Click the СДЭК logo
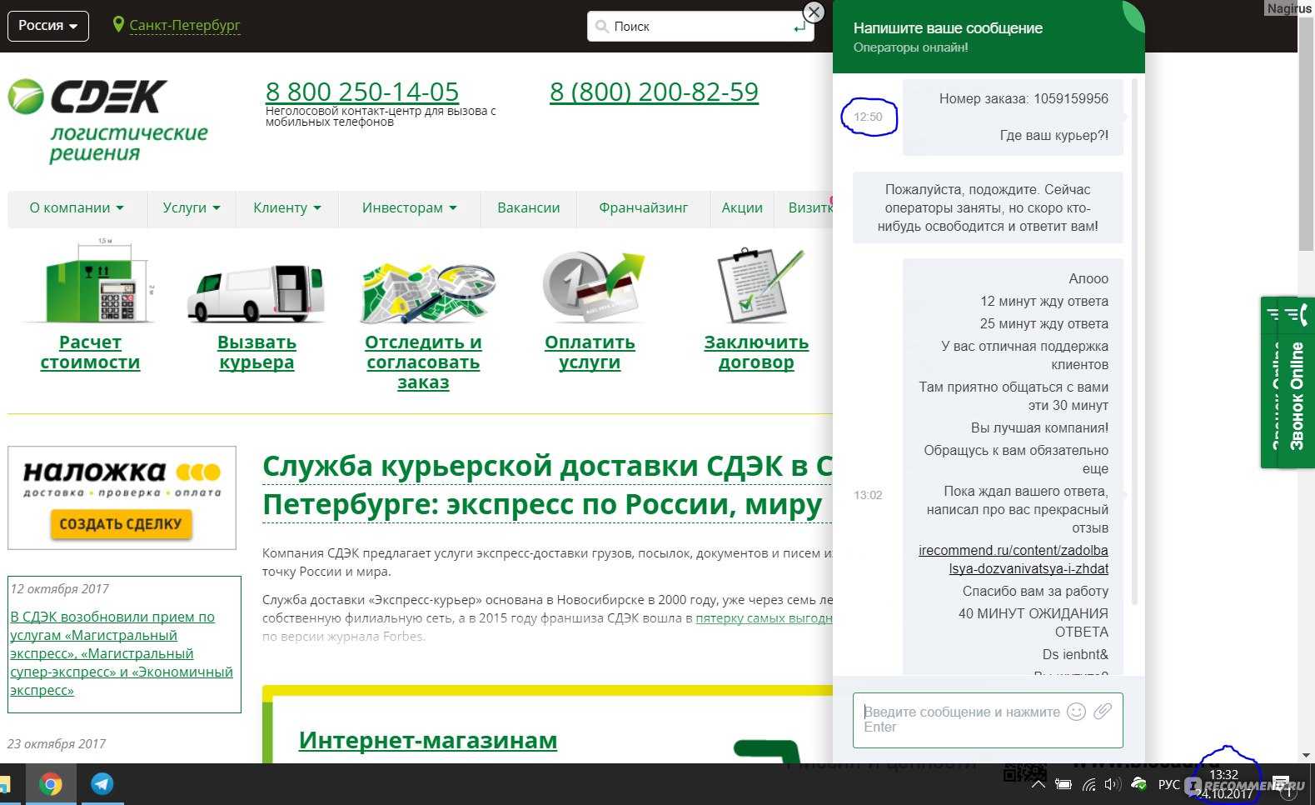 point(108,121)
